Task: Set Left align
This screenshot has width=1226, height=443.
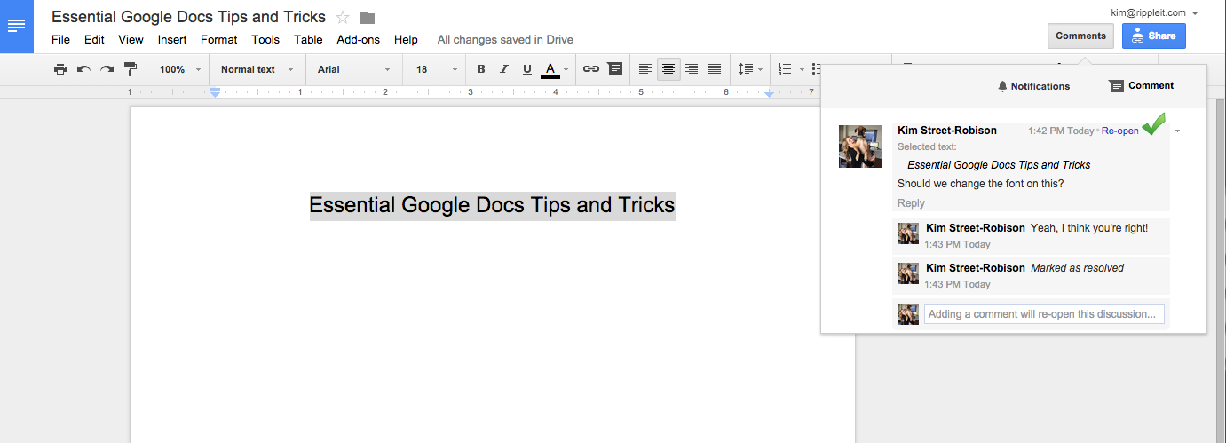Action: [645, 69]
